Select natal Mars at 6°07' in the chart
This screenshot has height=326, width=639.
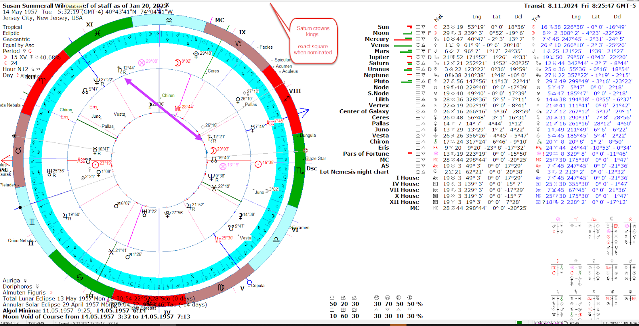[117, 205]
